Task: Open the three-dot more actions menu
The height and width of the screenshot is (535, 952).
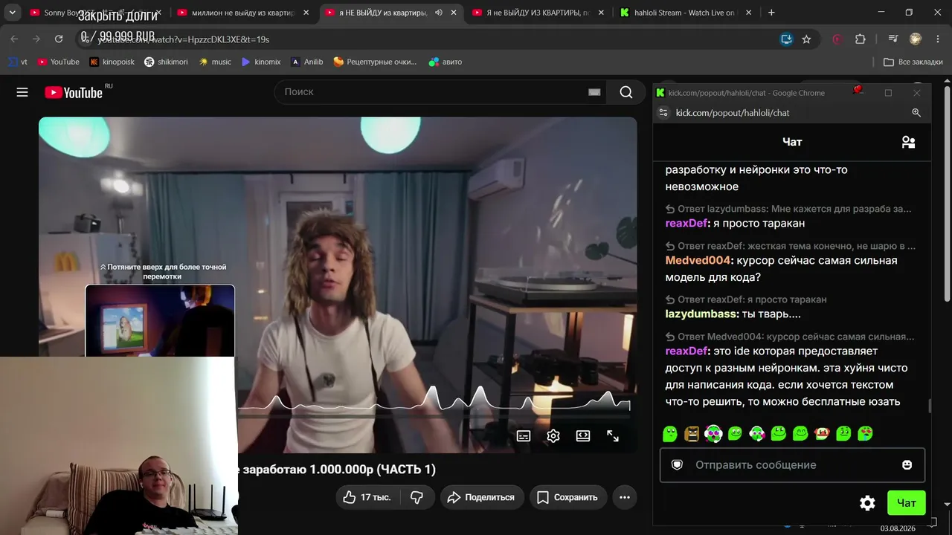Action: tap(625, 497)
